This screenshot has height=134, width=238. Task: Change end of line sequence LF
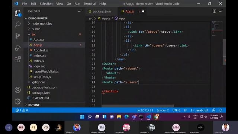(x=185, y=110)
